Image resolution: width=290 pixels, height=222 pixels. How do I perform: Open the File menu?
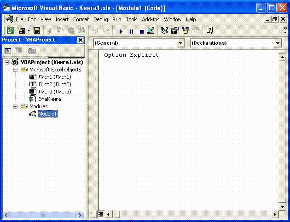coord(19,19)
